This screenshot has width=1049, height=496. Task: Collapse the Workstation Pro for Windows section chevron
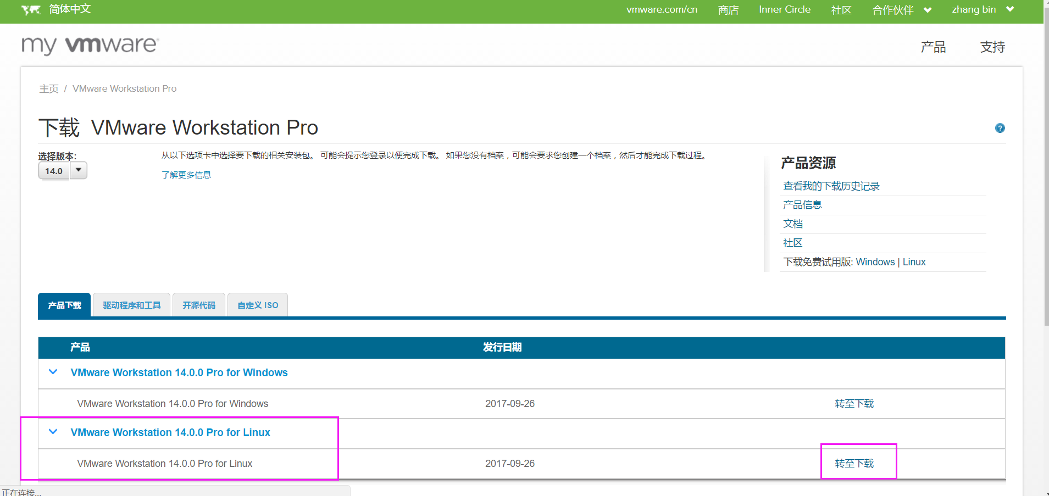[53, 372]
